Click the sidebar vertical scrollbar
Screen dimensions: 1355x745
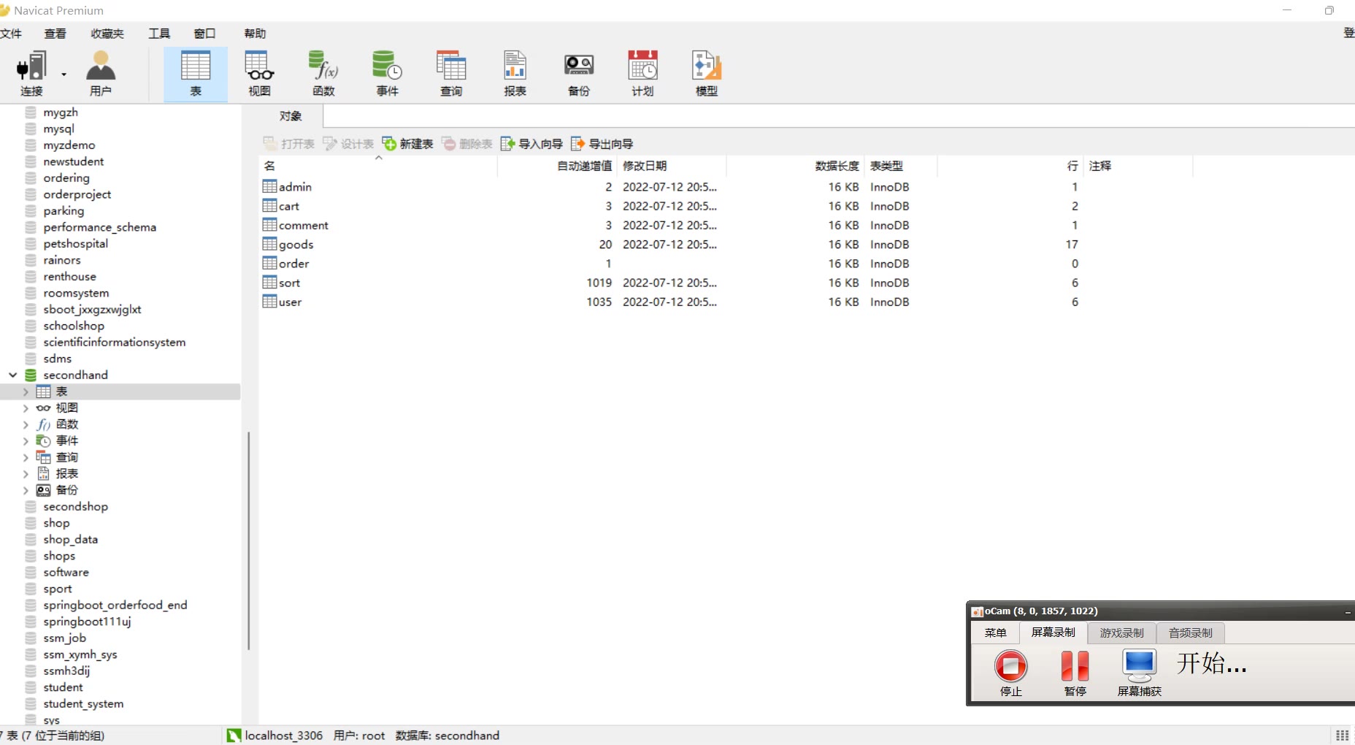point(248,540)
